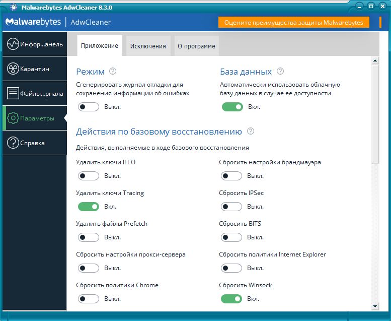
Task: Click the orange Malwarebytes protection banner button
Action: [x=293, y=23]
